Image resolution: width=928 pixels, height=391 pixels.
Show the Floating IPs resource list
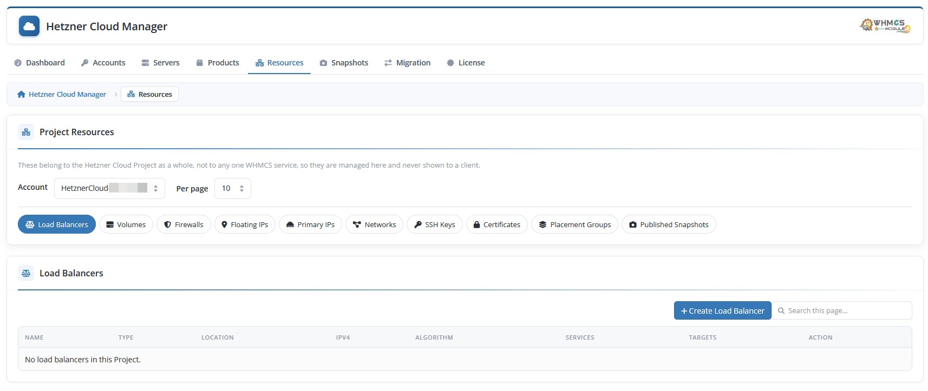[x=245, y=224]
